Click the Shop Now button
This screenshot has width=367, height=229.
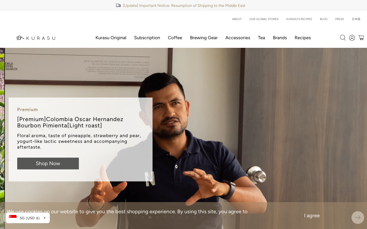click(48, 163)
